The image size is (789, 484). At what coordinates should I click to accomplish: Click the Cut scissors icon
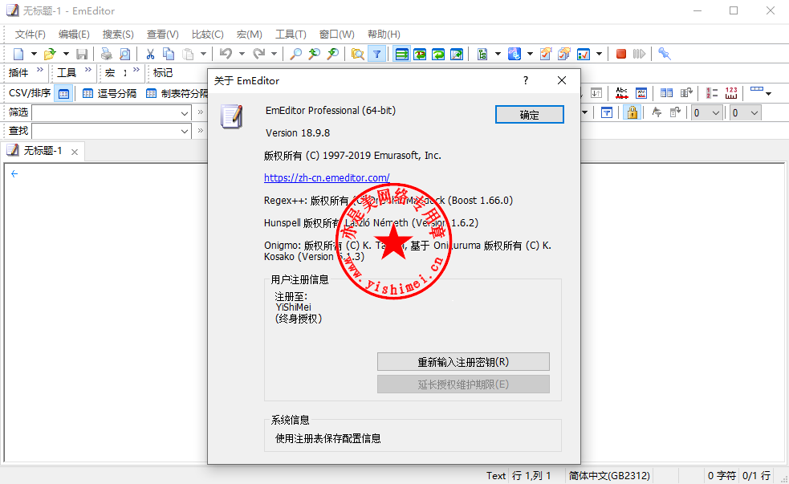coord(150,54)
